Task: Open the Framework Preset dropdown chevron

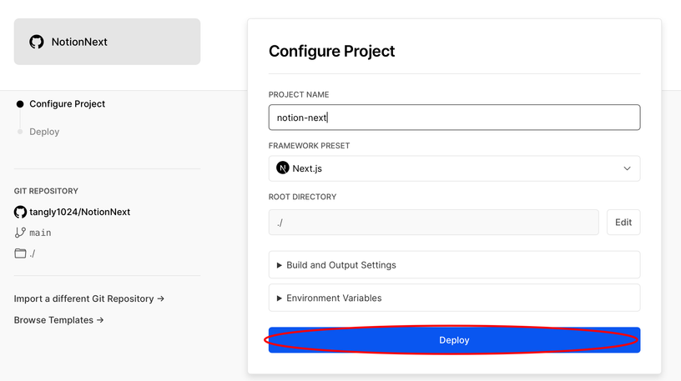Action: (x=628, y=168)
